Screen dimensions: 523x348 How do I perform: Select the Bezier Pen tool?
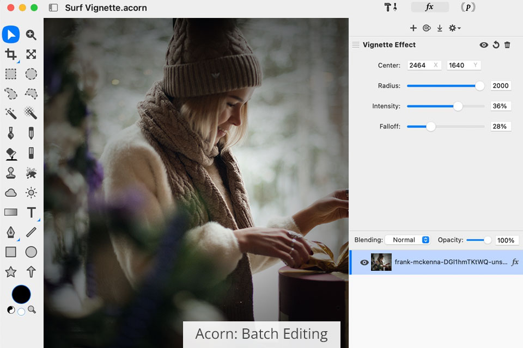[x=11, y=232]
